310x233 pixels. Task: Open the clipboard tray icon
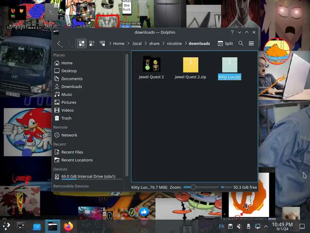tap(230, 226)
